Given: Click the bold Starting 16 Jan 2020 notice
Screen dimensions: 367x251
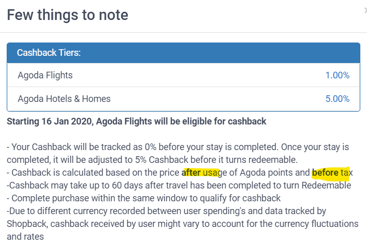Looking at the screenshot, I should pyautogui.click(x=137, y=121).
